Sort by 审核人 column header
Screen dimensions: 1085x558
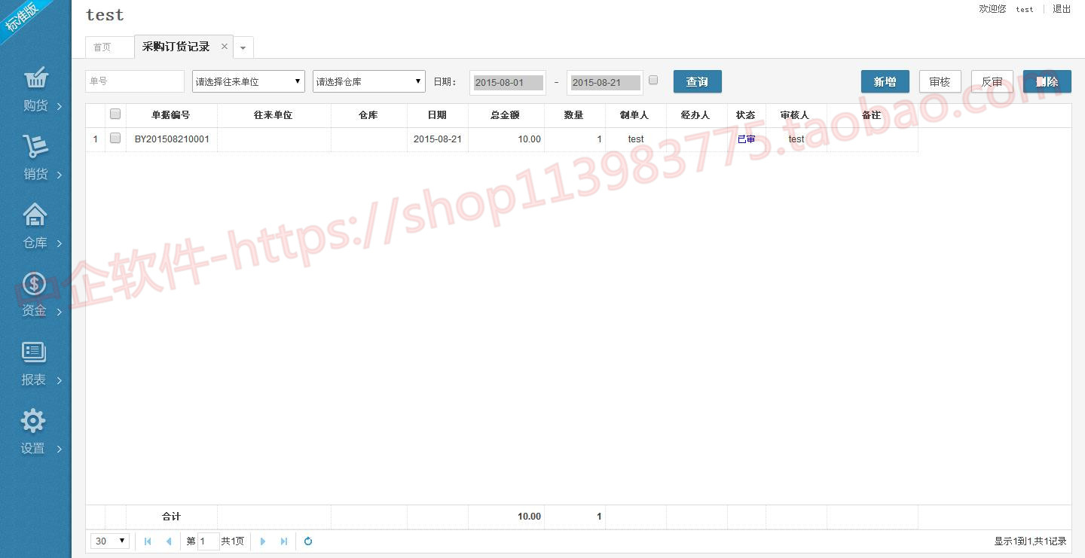pos(796,115)
